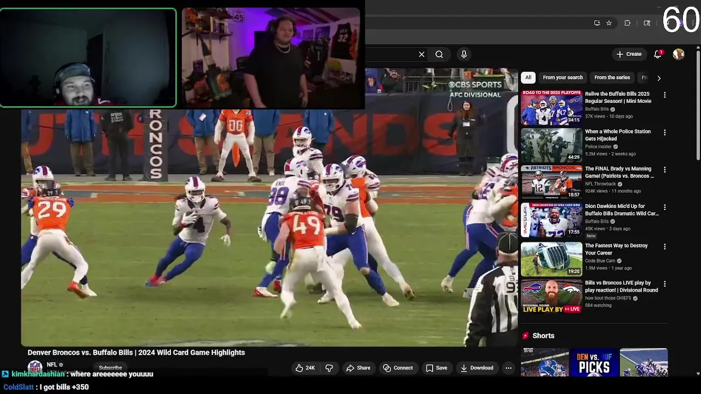Open the YouTube account avatar menu
Image resolution: width=701 pixels, height=394 pixels.
(x=679, y=54)
